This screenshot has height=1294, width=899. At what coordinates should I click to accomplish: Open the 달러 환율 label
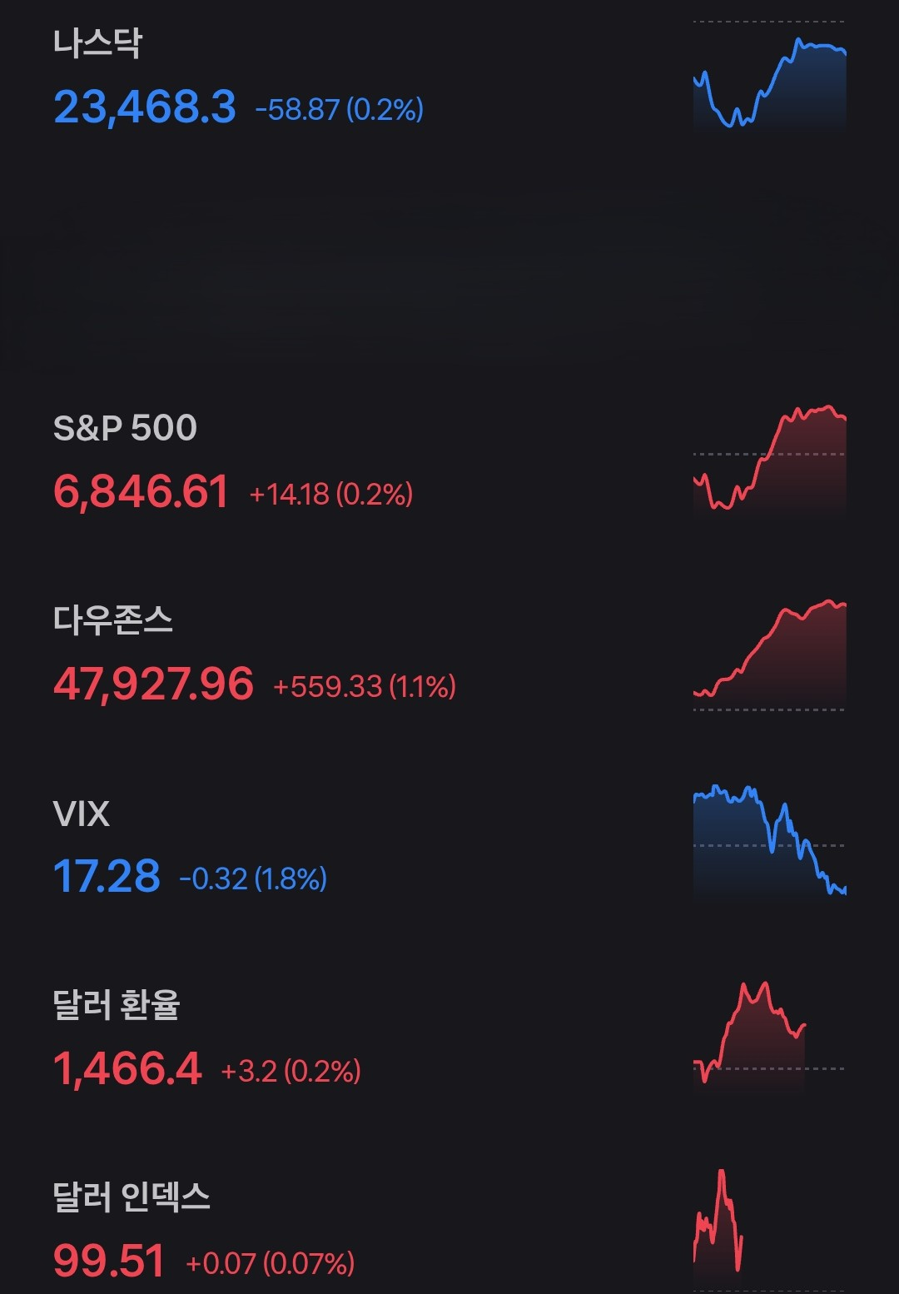tap(117, 1004)
